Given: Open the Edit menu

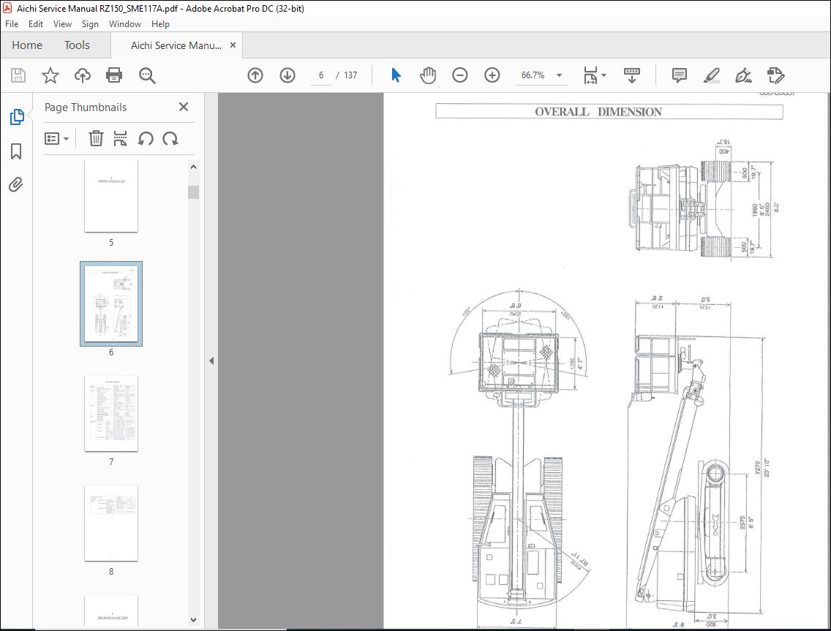Looking at the screenshot, I should pos(36,24).
